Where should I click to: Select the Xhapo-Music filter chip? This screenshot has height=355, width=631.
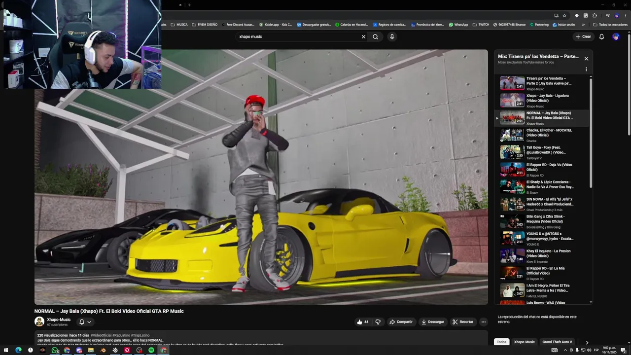pyautogui.click(x=524, y=342)
